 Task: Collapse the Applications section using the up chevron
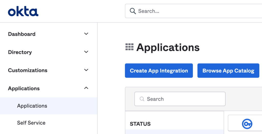tap(86, 88)
